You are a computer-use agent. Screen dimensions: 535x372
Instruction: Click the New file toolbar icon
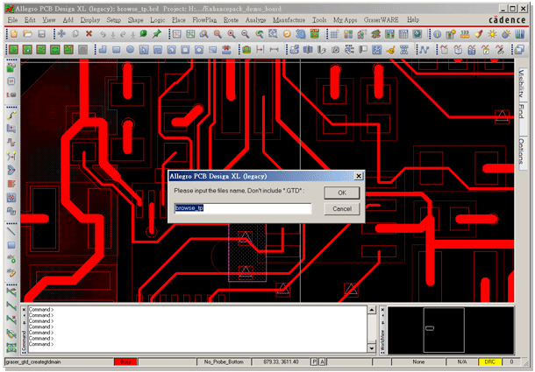tap(14, 34)
